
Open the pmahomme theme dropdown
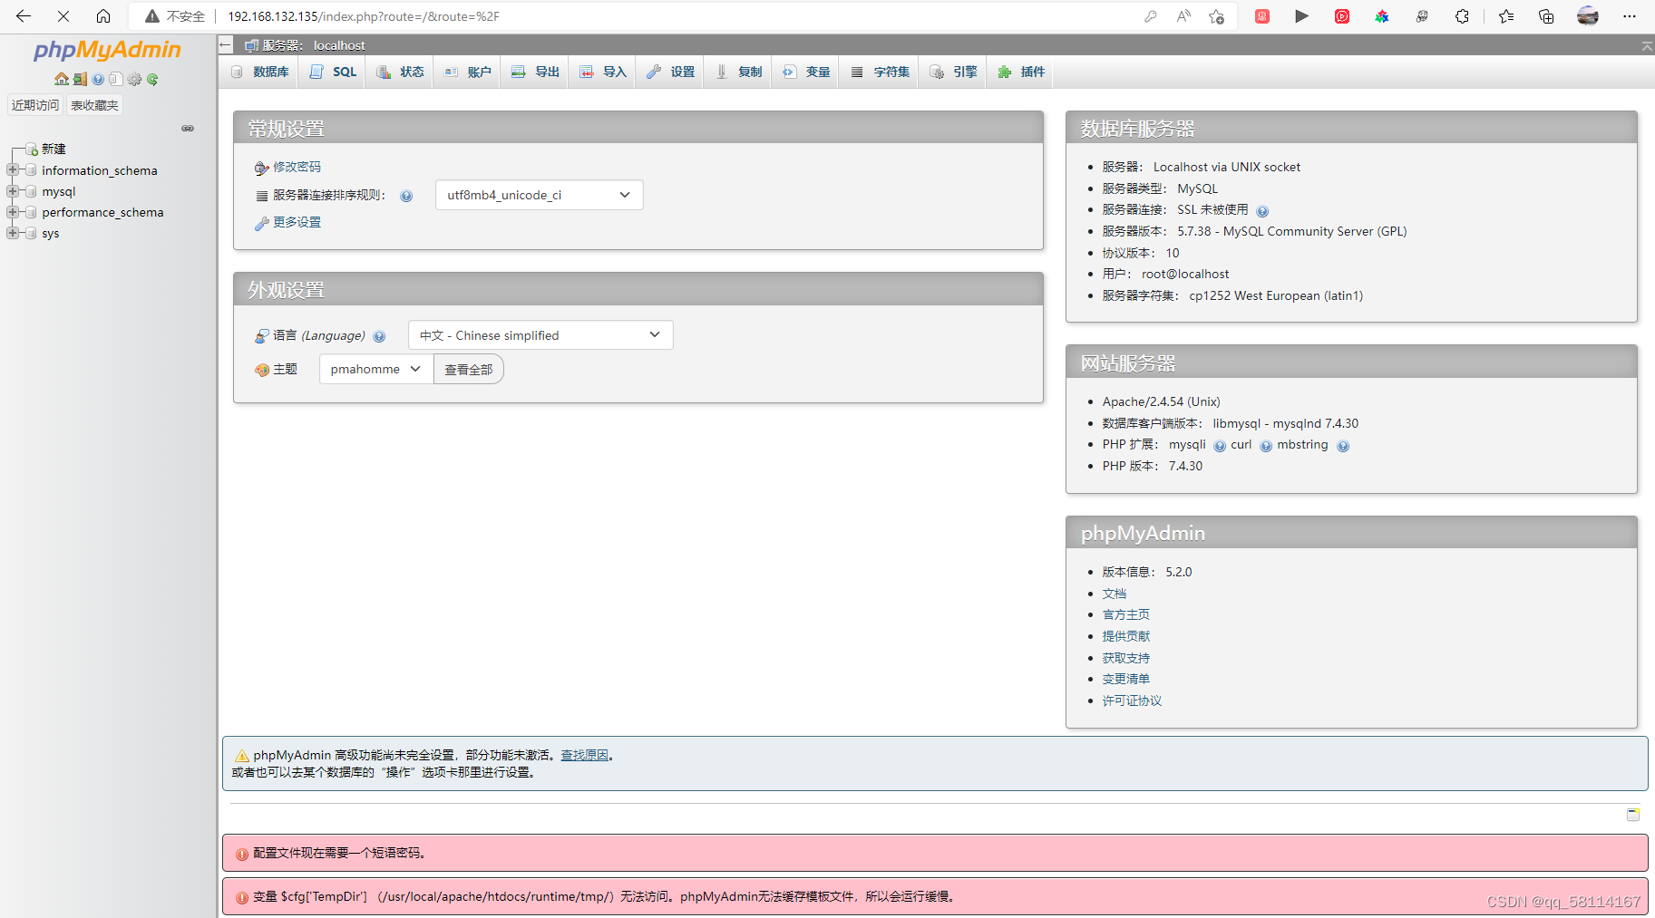coord(376,369)
